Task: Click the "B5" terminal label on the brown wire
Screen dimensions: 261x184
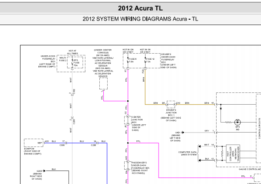Action: click(163, 103)
